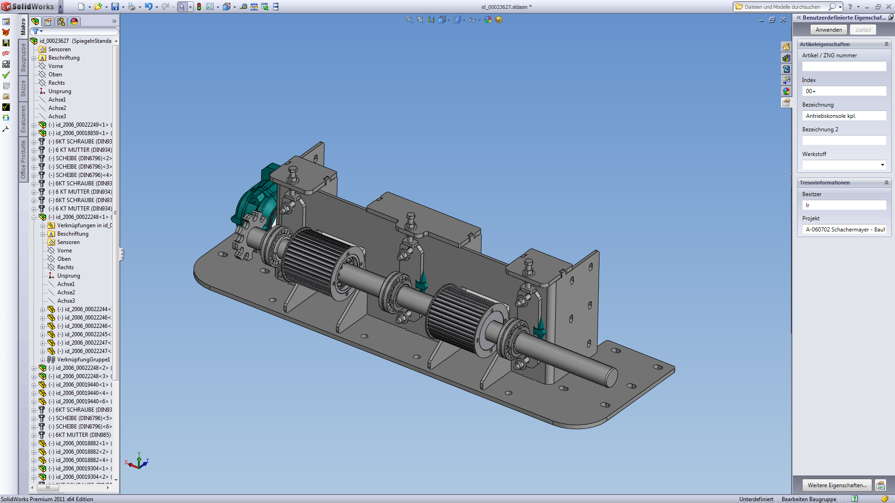Click the Measure tape icon in toolbar
This screenshot has width=895, height=503.
pyautogui.click(x=243, y=7)
